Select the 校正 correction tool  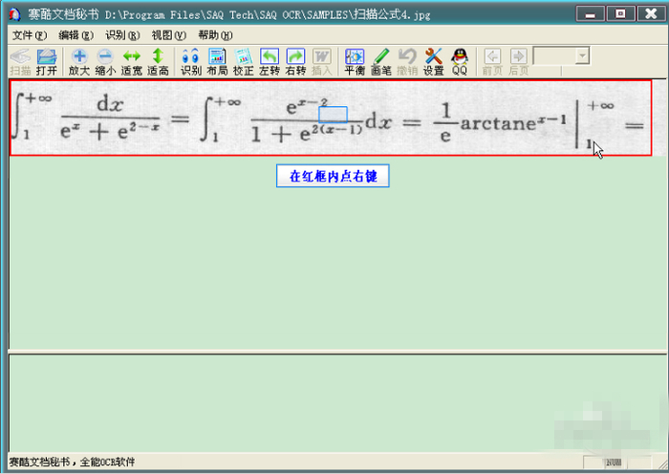[243, 62]
